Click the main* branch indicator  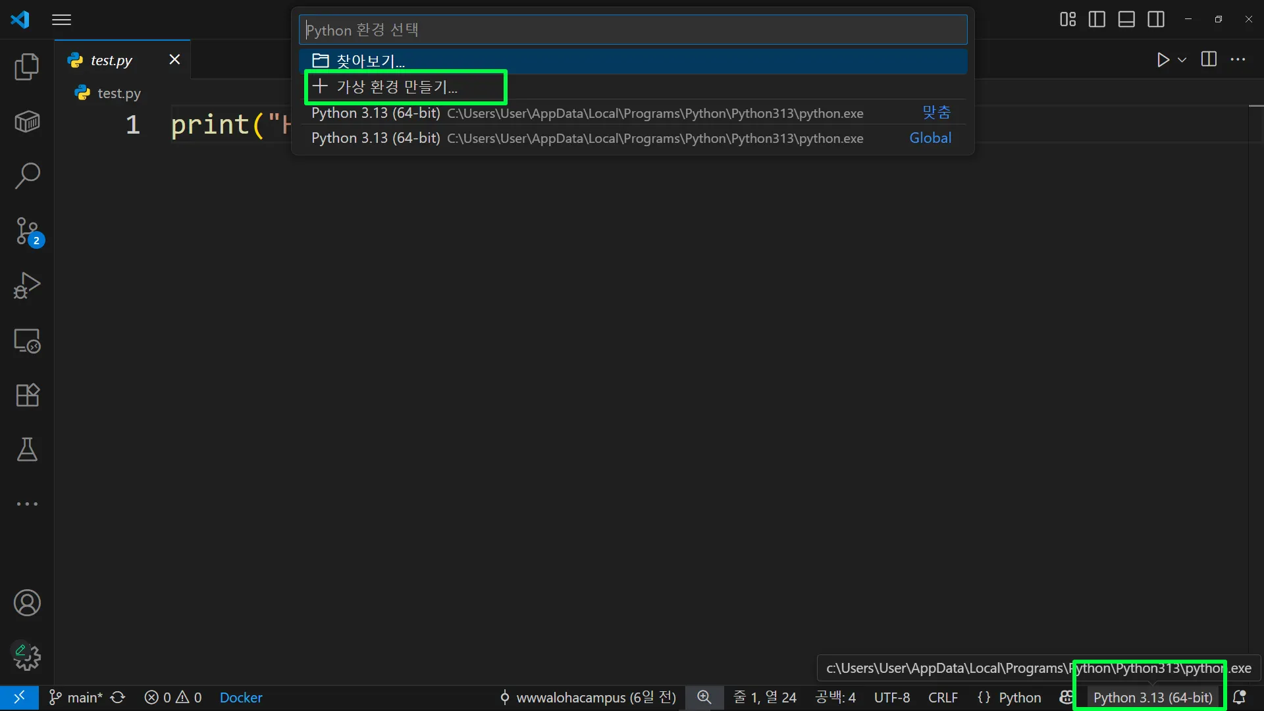[x=76, y=698]
